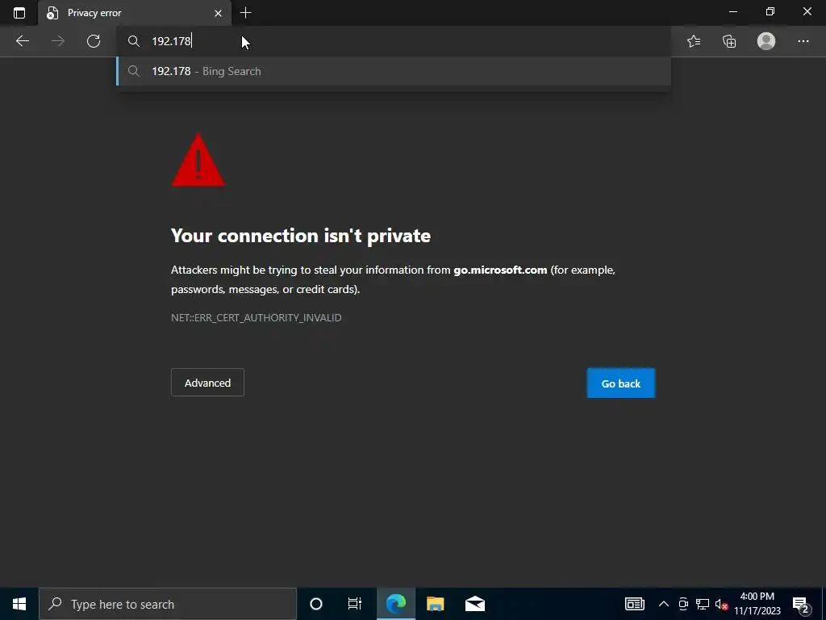Click the red warning triangle icon
826x620 pixels.
(198, 161)
